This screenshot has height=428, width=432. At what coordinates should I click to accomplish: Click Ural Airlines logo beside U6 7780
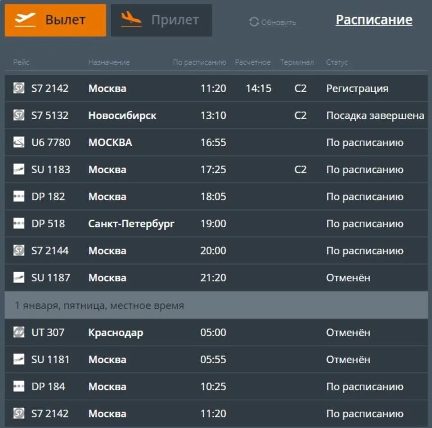[x=19, y=142]
